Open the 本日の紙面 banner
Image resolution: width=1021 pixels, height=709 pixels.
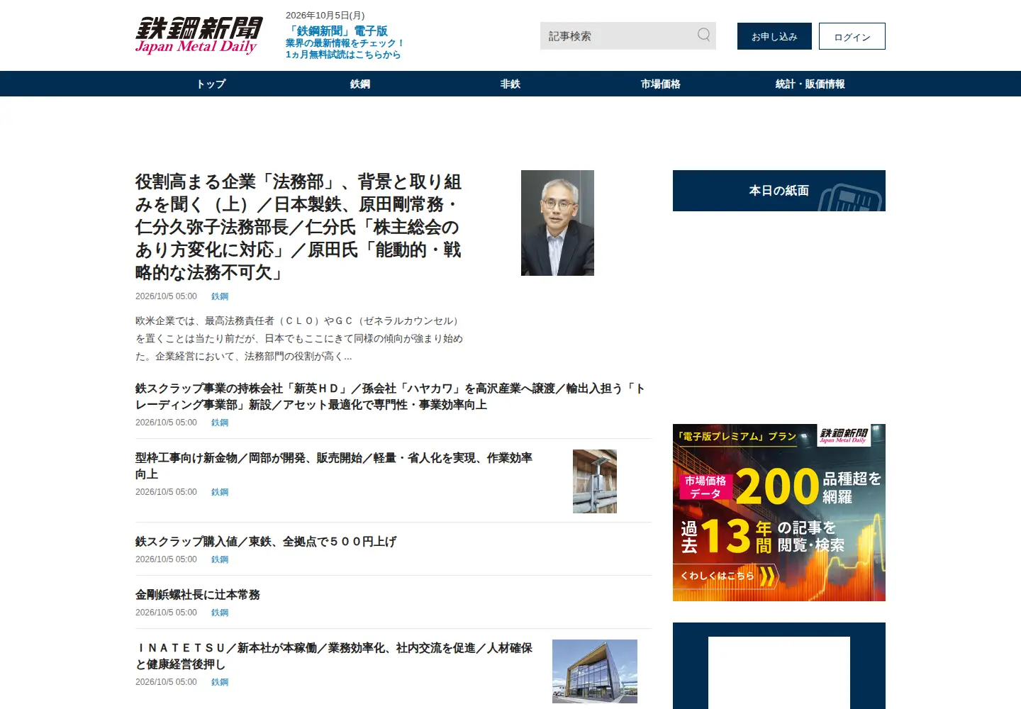pos(779,191)
